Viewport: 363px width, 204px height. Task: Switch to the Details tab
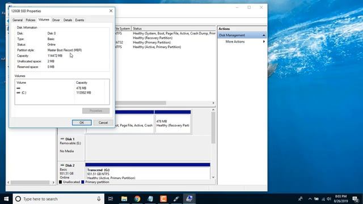[x=67, y=20]
